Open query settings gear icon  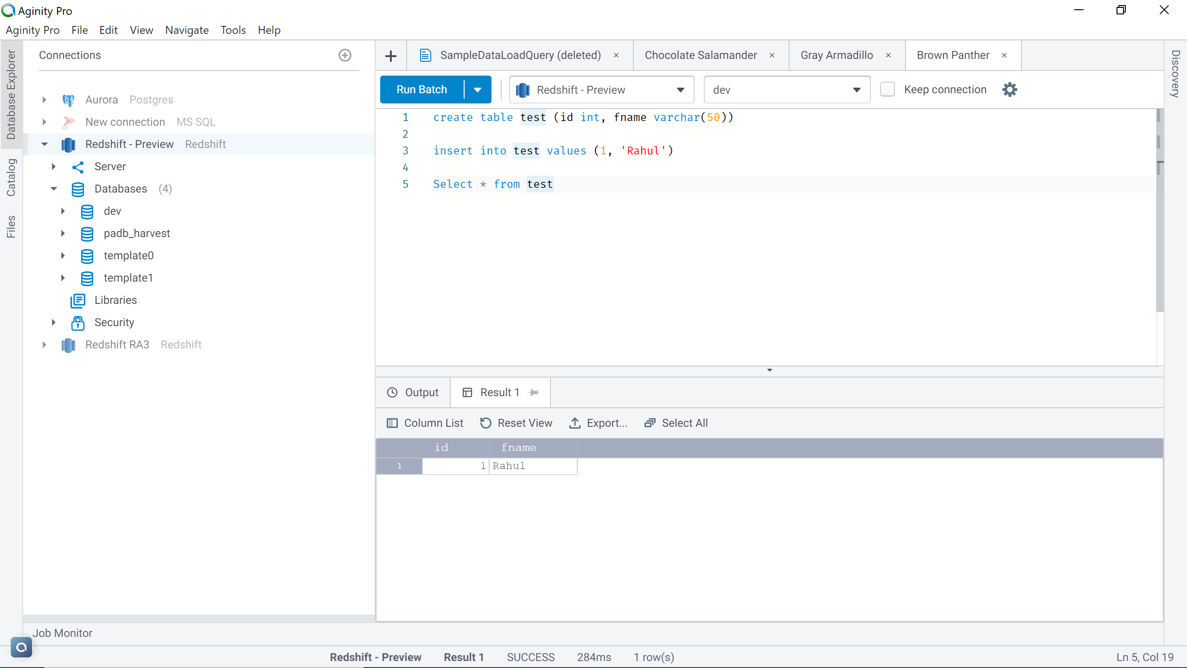(x=1009, y=90)
